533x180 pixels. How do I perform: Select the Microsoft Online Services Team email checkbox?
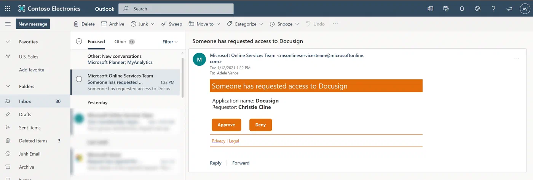79,79
